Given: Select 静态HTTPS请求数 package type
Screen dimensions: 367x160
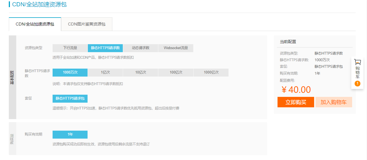Looking at the screenshot, I should (x=105, y=48).
